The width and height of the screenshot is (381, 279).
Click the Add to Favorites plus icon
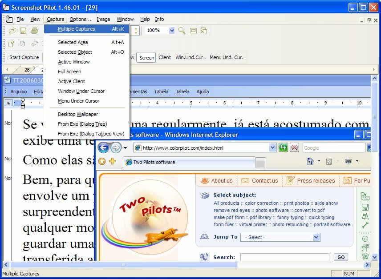click(x=112, y=161)
